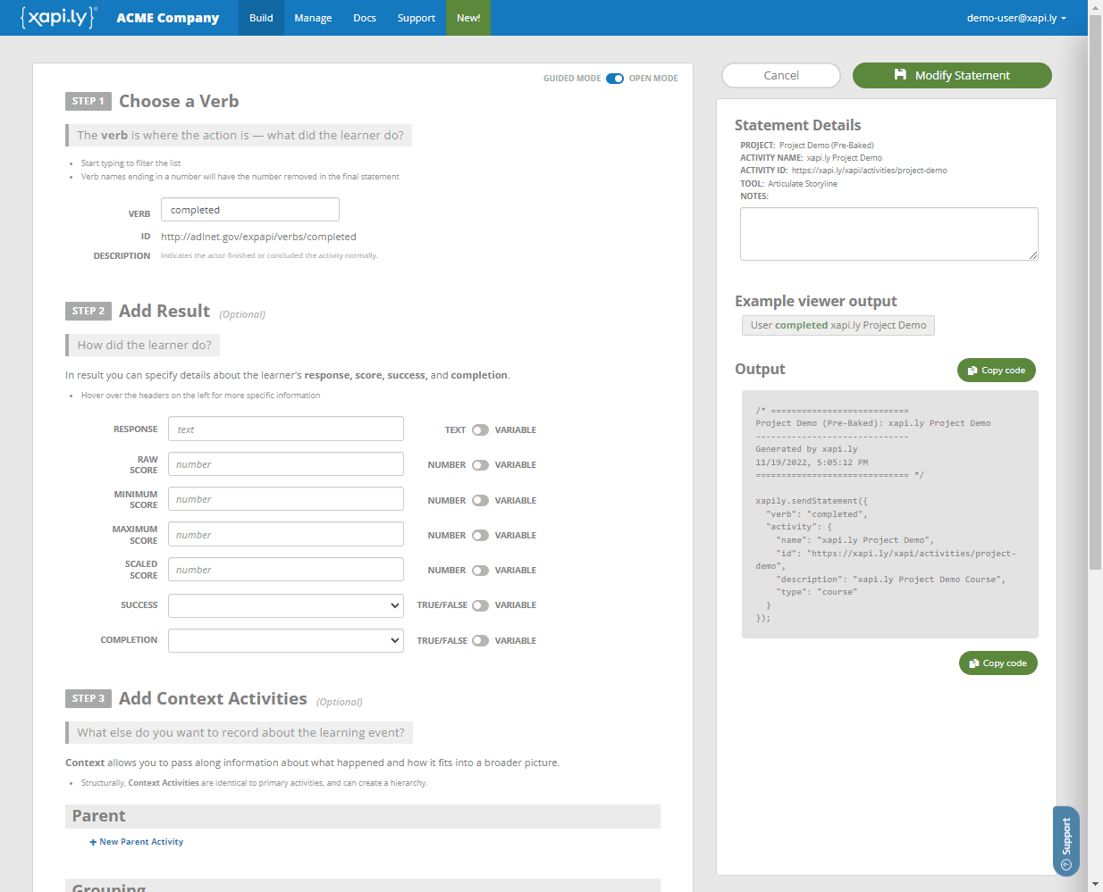This screenshot has width=1103, height=892.
Task: Click the Activity ID URL in Statement Details
Action: [x=869, y=171]
